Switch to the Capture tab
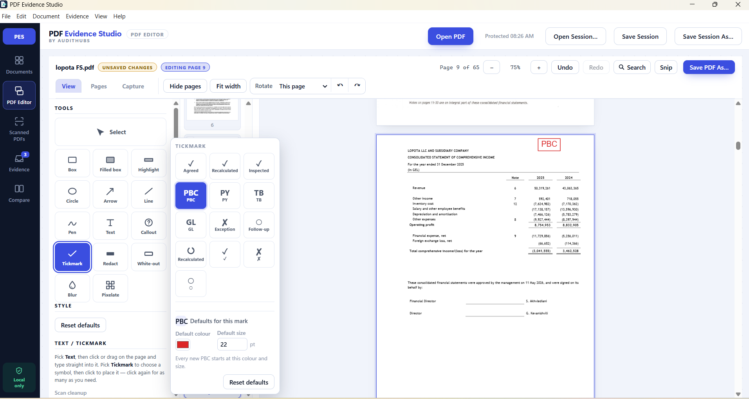This screenshot has height=399, width=749. 133,86
